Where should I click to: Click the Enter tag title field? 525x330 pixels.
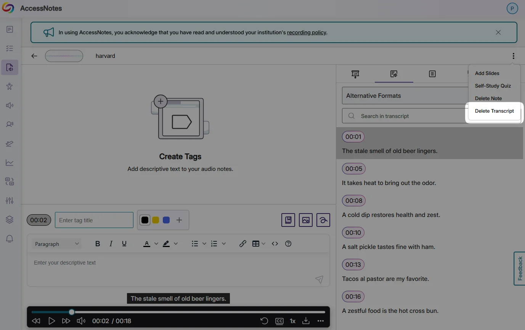94,220
